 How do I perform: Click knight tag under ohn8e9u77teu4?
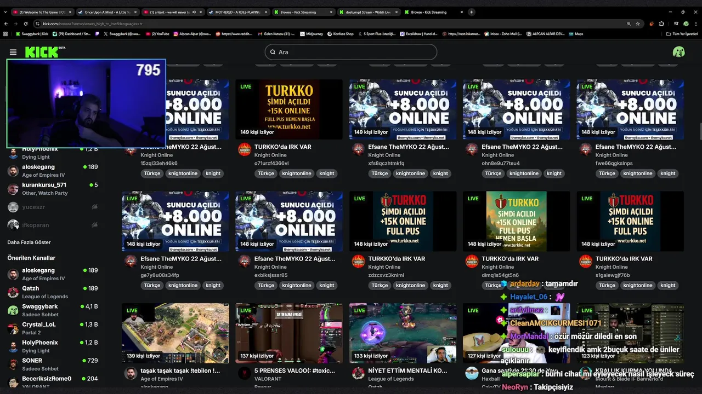click(x=554, y=173)
